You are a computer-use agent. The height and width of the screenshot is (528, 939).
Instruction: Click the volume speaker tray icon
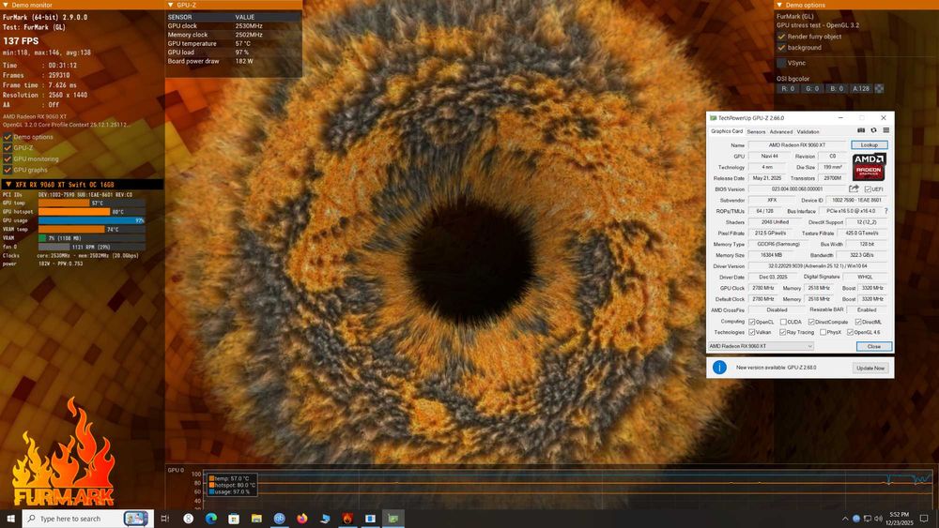pyautogui.click(x=878, y=519)
